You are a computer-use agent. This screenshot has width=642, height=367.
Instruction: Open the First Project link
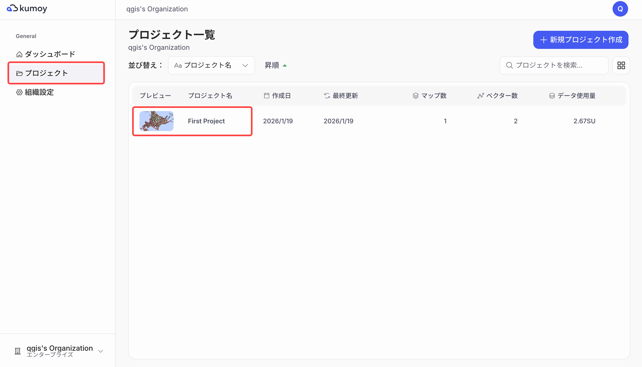pyautogui.click(x=206, y=121)
